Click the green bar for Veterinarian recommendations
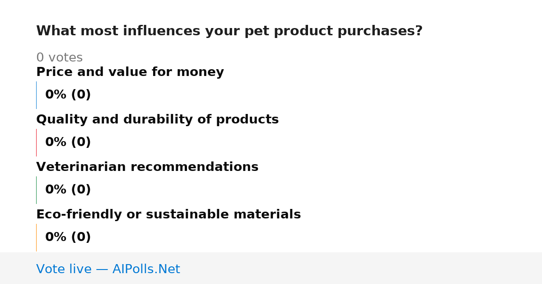This screenshot has height=284, width=542. pos(36,190)
